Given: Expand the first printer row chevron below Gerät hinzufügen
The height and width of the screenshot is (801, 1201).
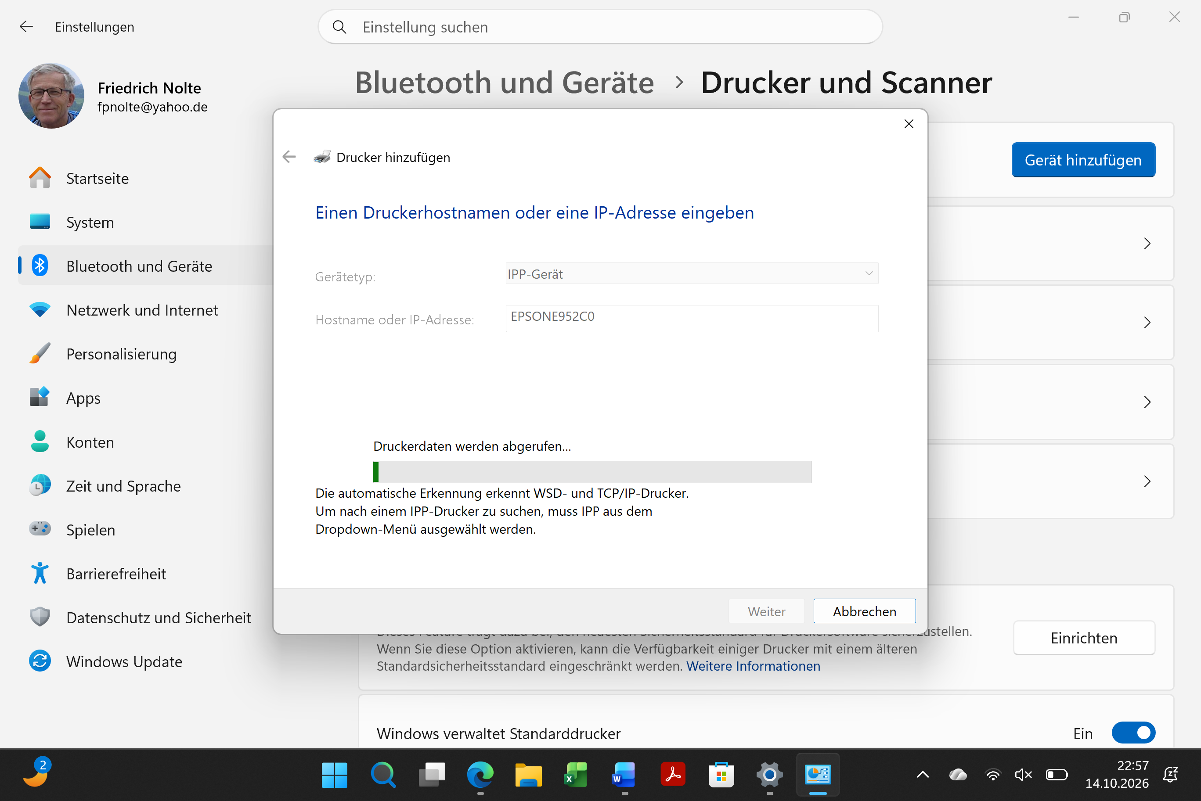Looking at the screenshot, I should (1147, 243).
